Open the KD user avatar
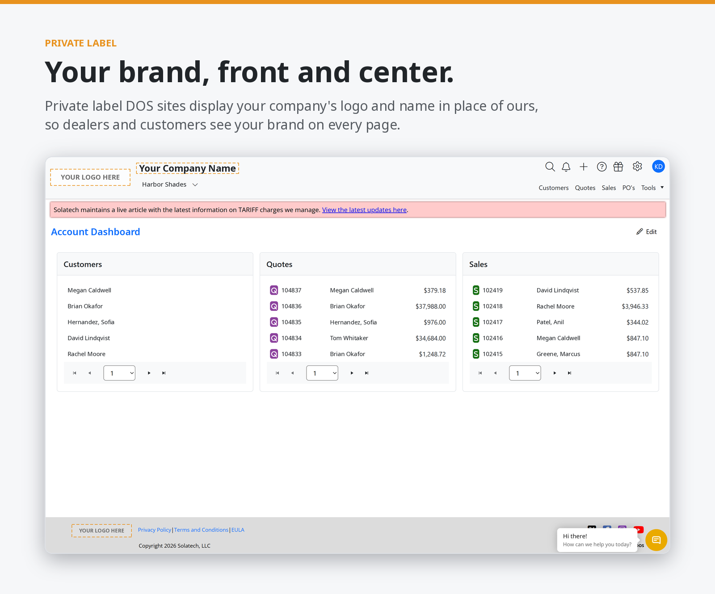 pyautogui.click(x=659, y=167)
